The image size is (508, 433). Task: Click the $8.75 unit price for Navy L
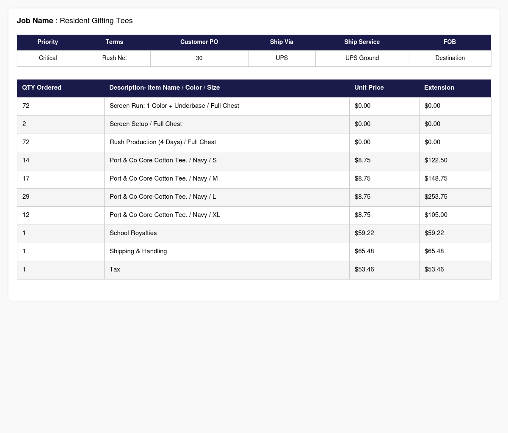(384, 197)
